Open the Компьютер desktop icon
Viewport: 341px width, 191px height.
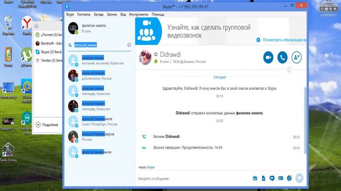coord(9,90)
